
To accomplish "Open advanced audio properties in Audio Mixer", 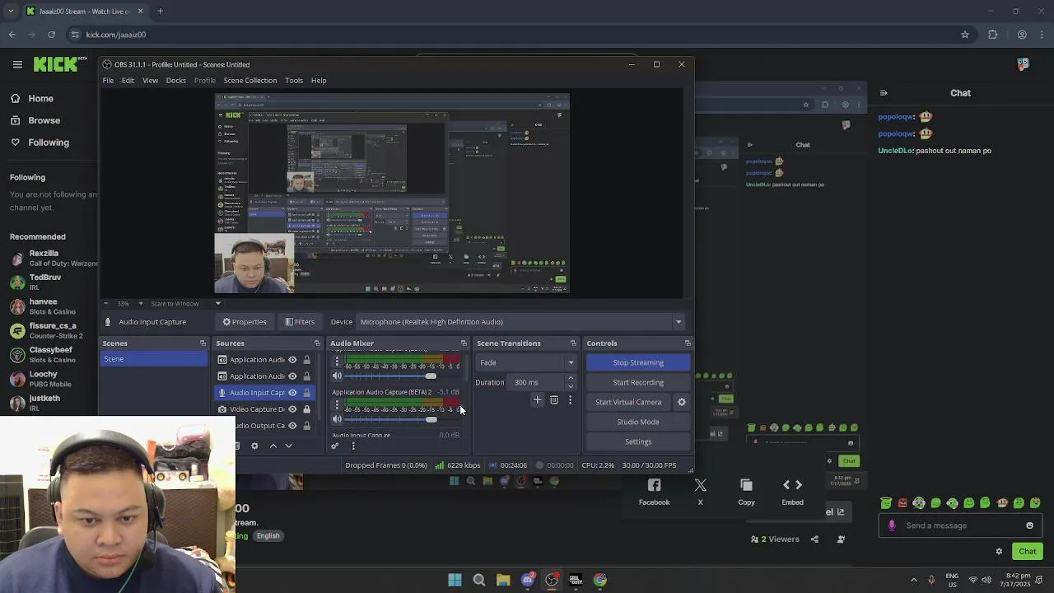I will (335, 446).
